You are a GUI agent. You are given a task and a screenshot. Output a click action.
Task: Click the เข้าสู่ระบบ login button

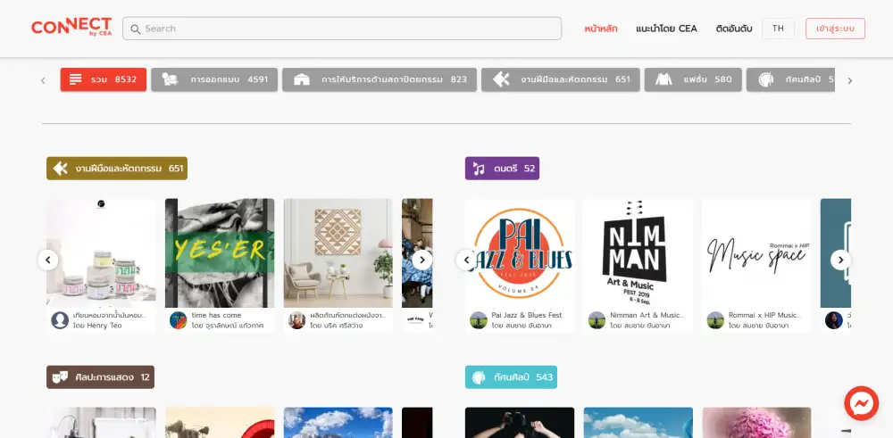coord(835,29)
